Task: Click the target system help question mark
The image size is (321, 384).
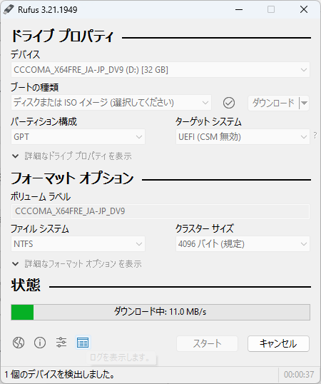Action: pyautogui.click(x=315, y=135)
